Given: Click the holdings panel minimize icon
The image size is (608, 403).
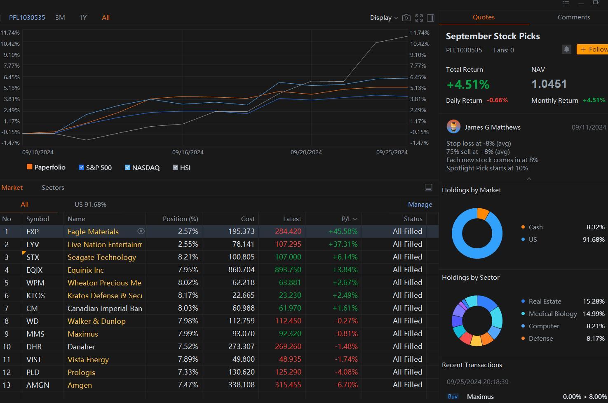Looking at the screenshot, I should click(428, 188).
